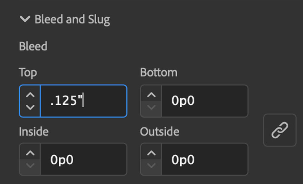This screenshot has width=303, height=184.
Task: Click the Outside label above its field
Action: pos(160,132)
